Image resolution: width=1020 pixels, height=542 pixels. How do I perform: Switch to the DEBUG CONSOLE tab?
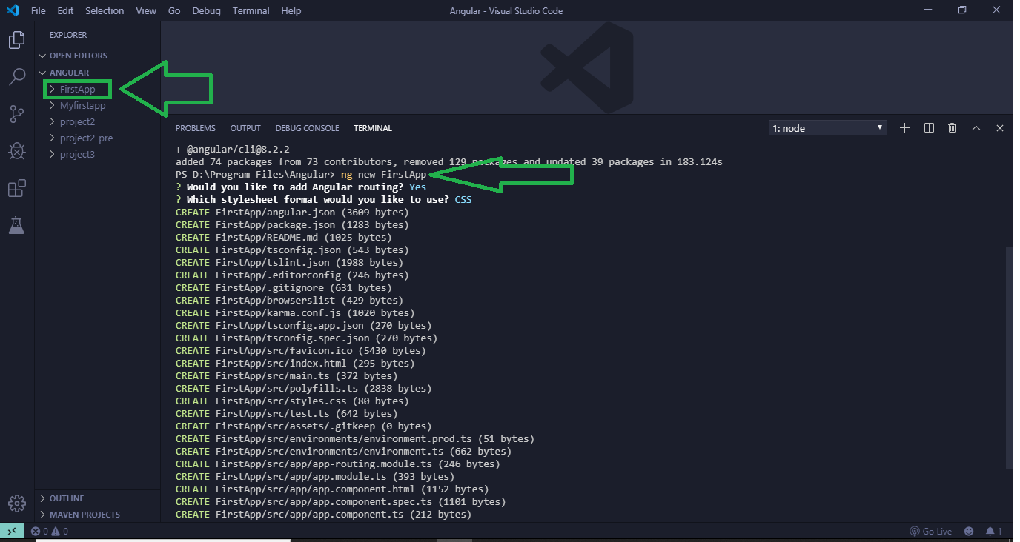307,128
